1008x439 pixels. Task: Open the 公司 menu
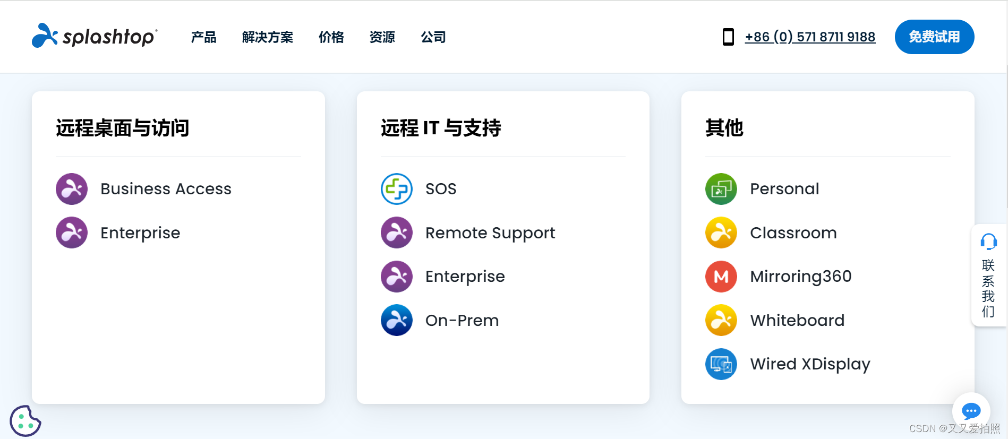pyautogui.click(x=433, y=37)
